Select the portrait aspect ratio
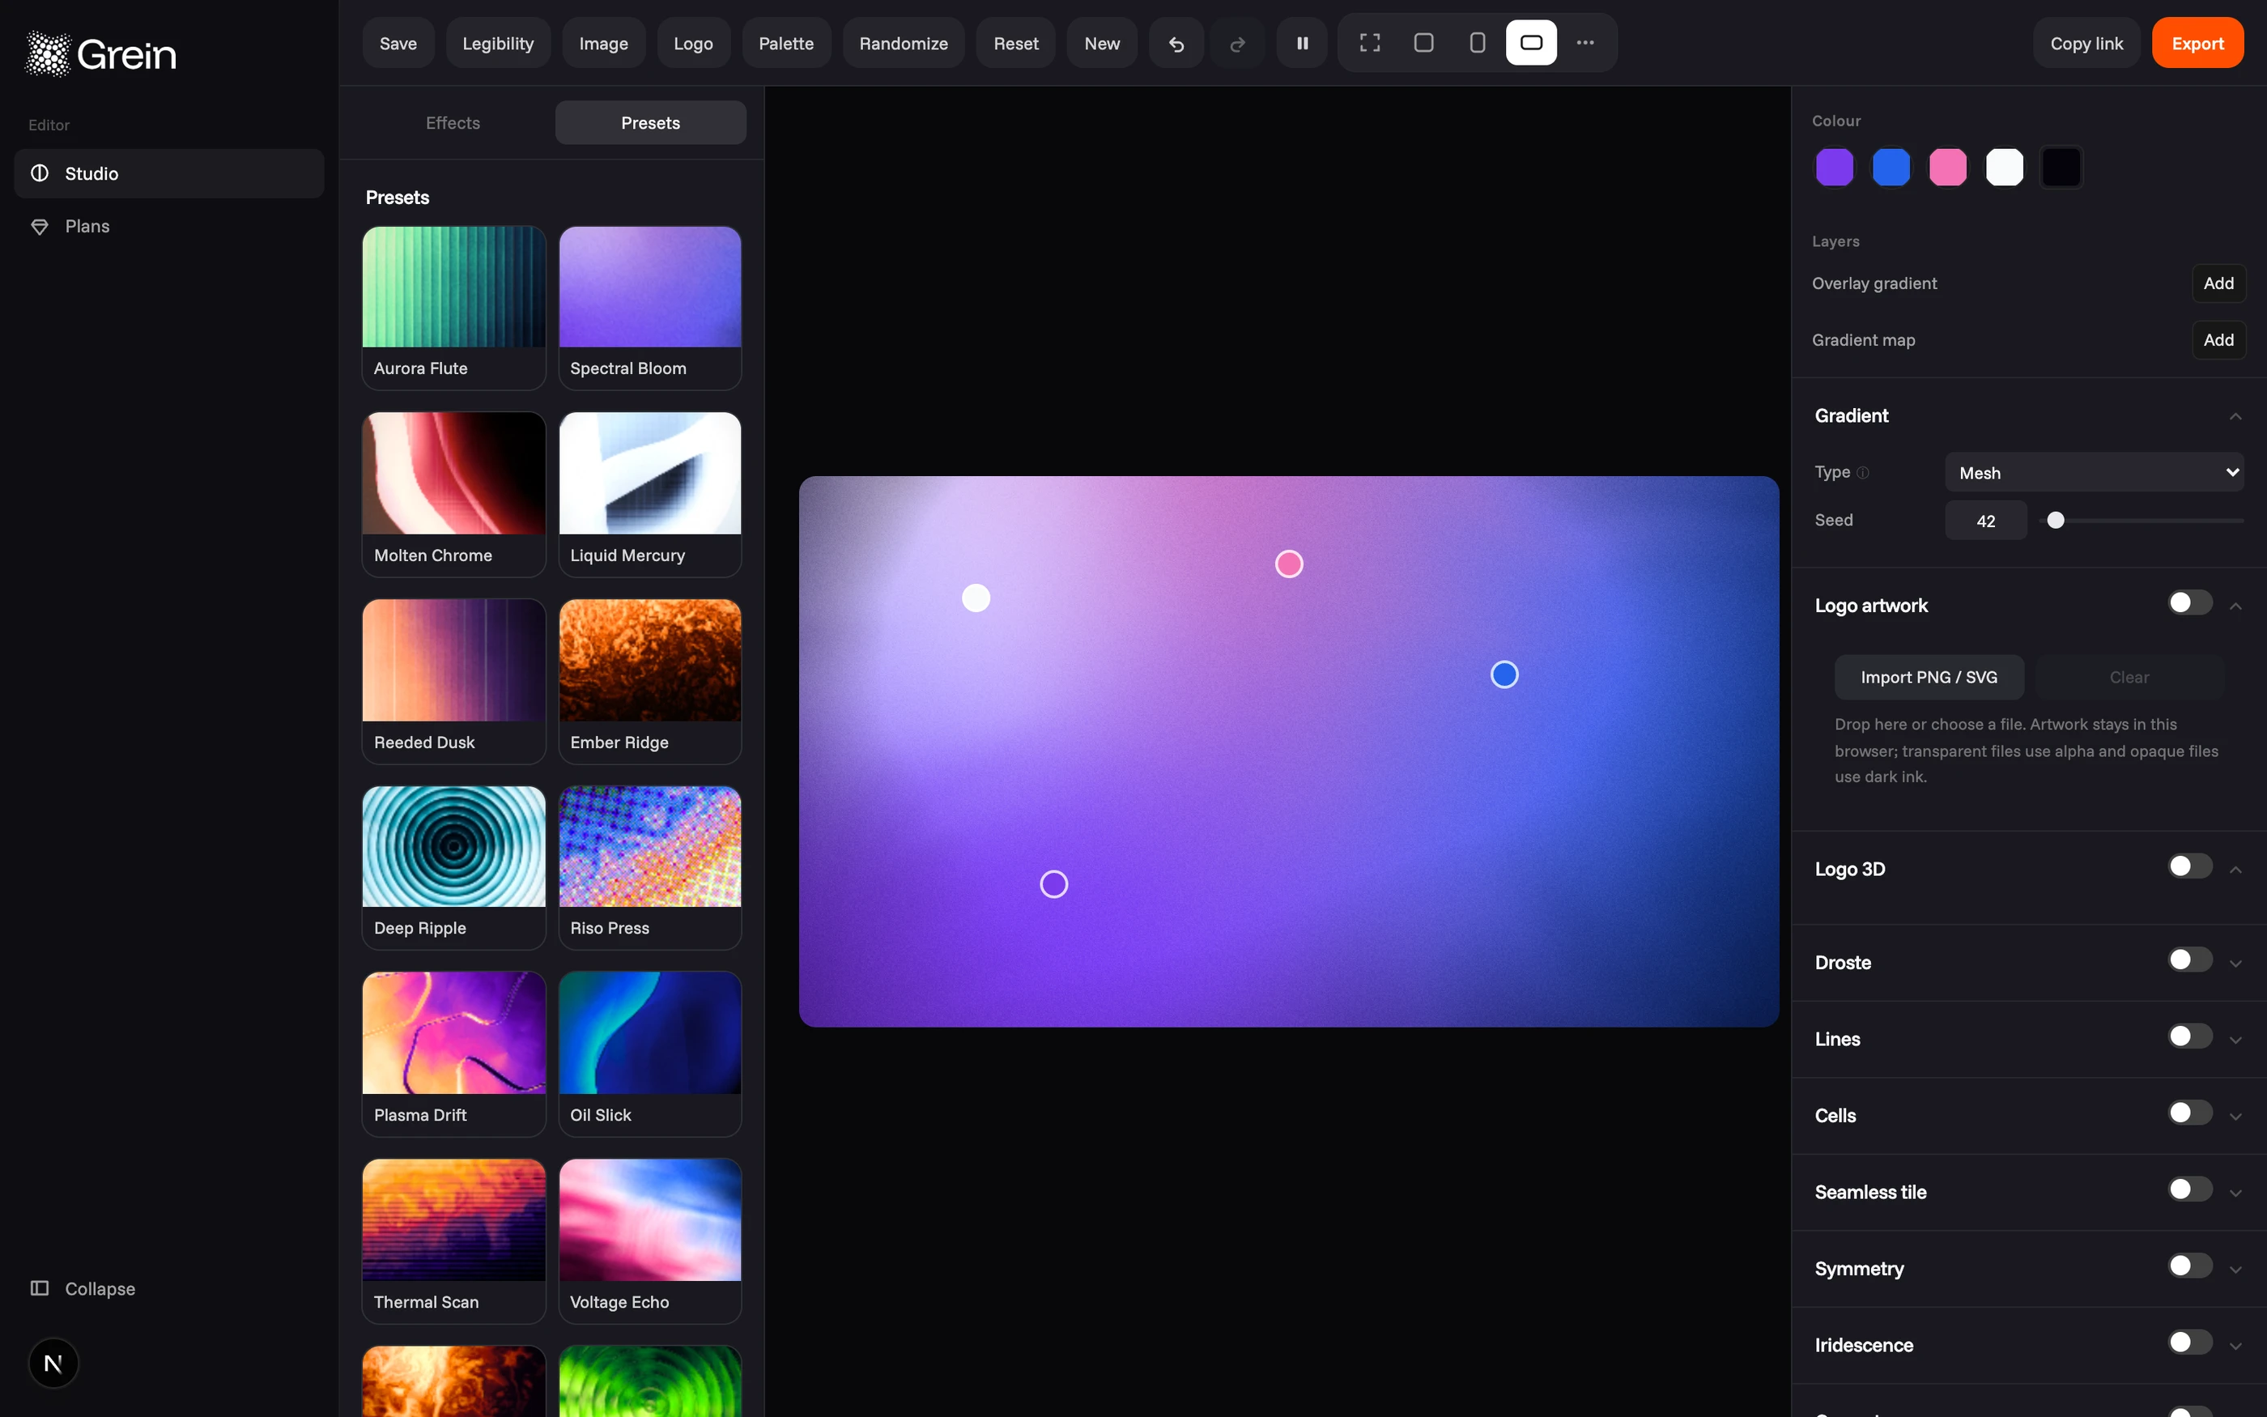 1478,43
